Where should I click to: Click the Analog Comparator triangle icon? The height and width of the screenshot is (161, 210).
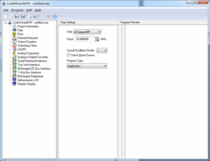14,53
